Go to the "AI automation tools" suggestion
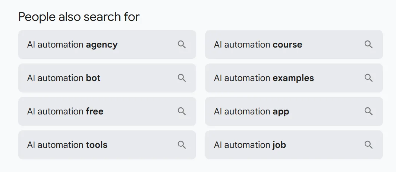Viewport: 396px width, 172px height. [x=67, y=145]
